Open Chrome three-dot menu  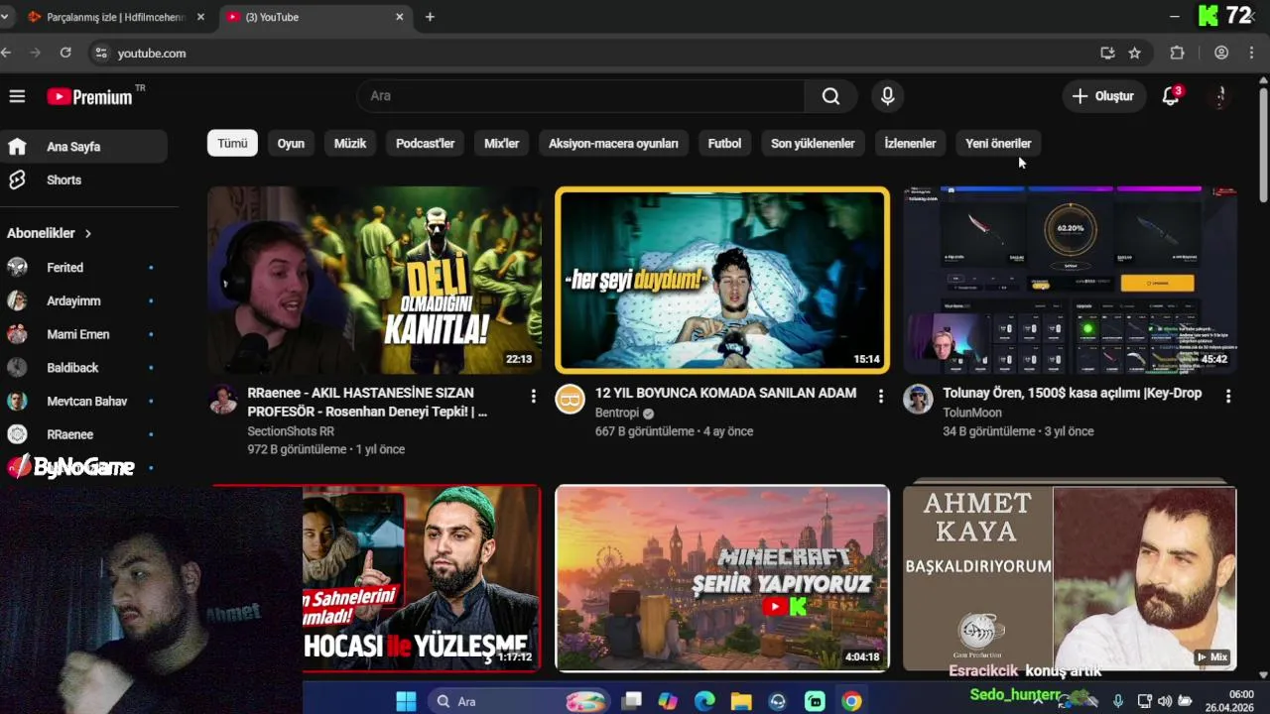pyautogui.click(x=1253, y=53)
